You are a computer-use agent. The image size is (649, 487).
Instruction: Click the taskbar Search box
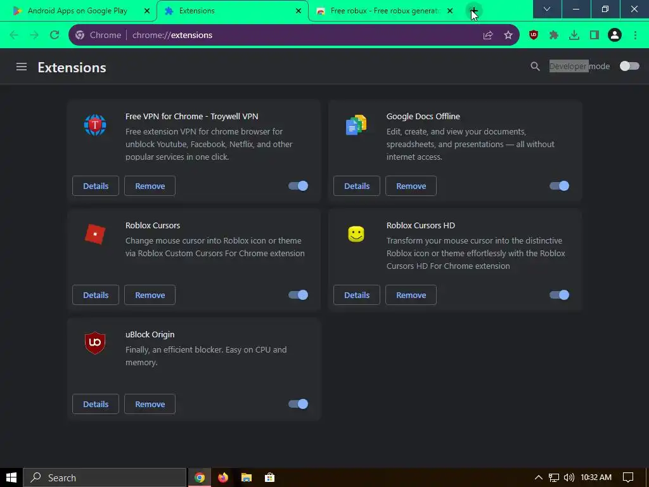point(105,477)
